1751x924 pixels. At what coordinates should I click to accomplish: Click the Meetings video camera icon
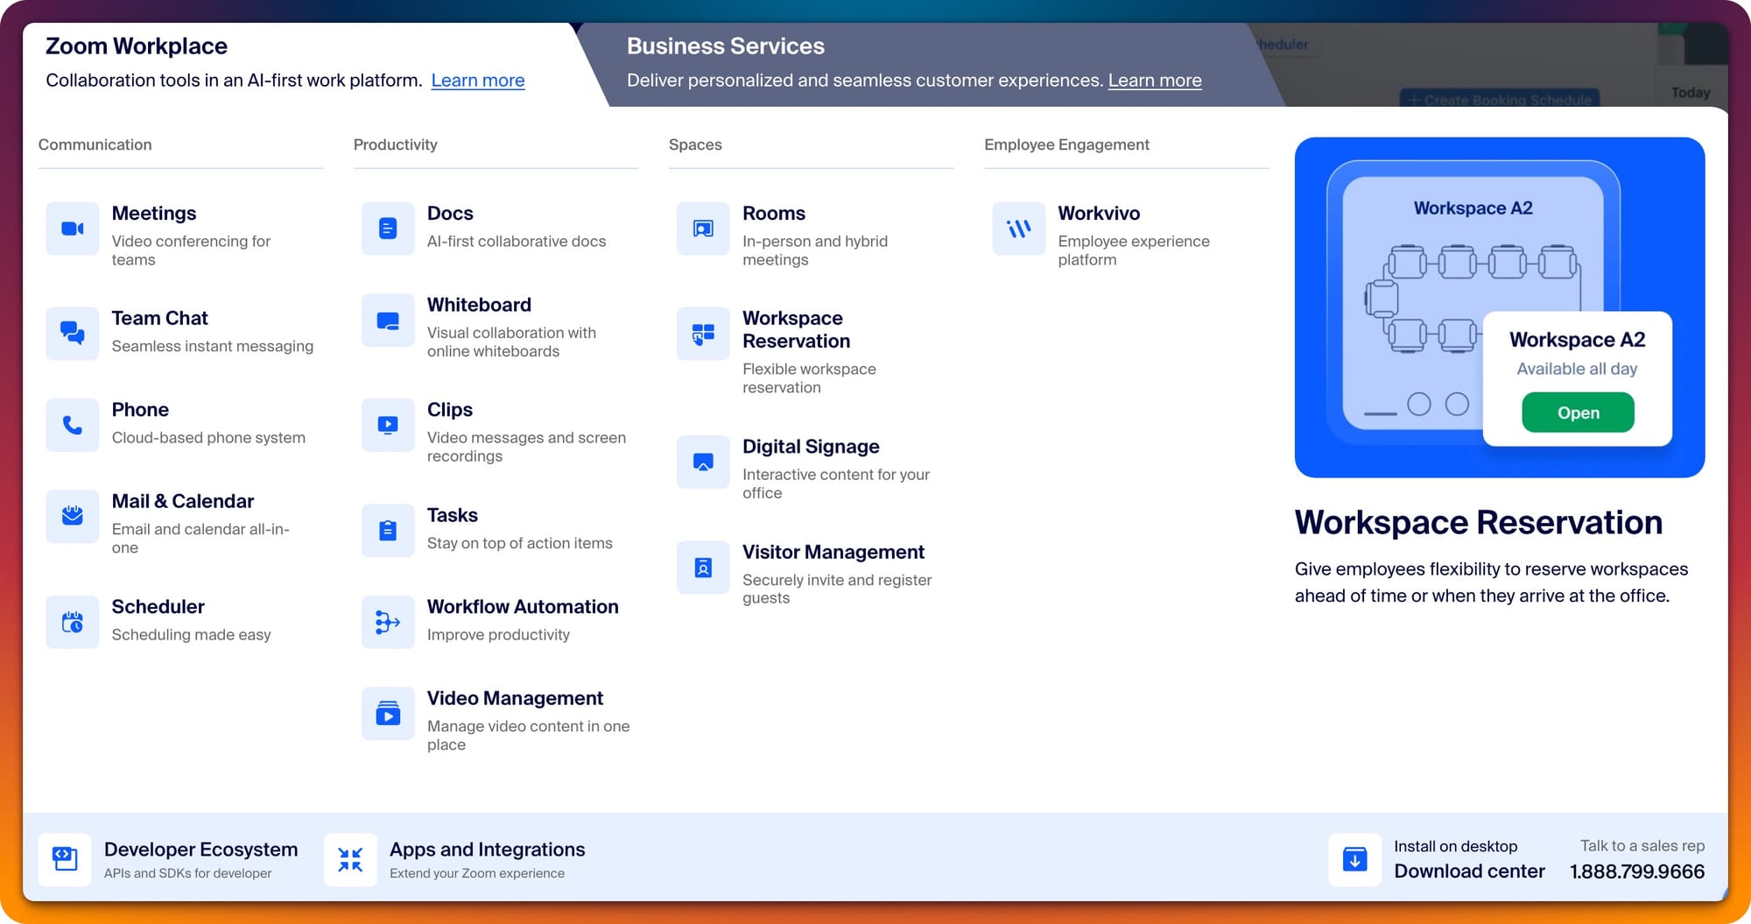tap(72, 229)
